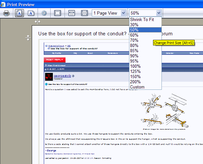Select Portrait orientation icon
Image resolution: width=203 pixels, height=164 pixels.
[19, 13]
